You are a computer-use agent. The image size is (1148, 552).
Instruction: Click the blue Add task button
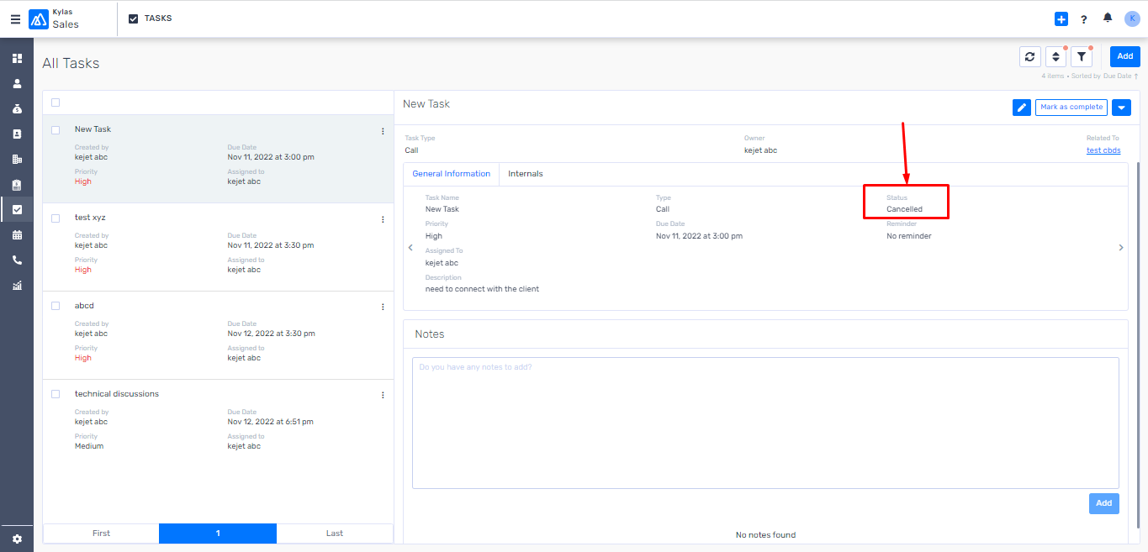click(x=1125, y=56)
